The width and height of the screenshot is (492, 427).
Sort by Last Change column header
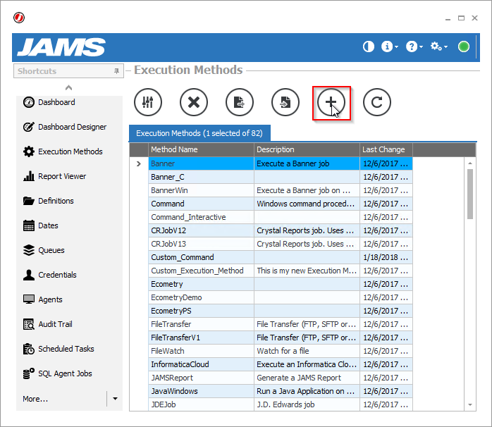pyautogui.click(x=386, y=149)
